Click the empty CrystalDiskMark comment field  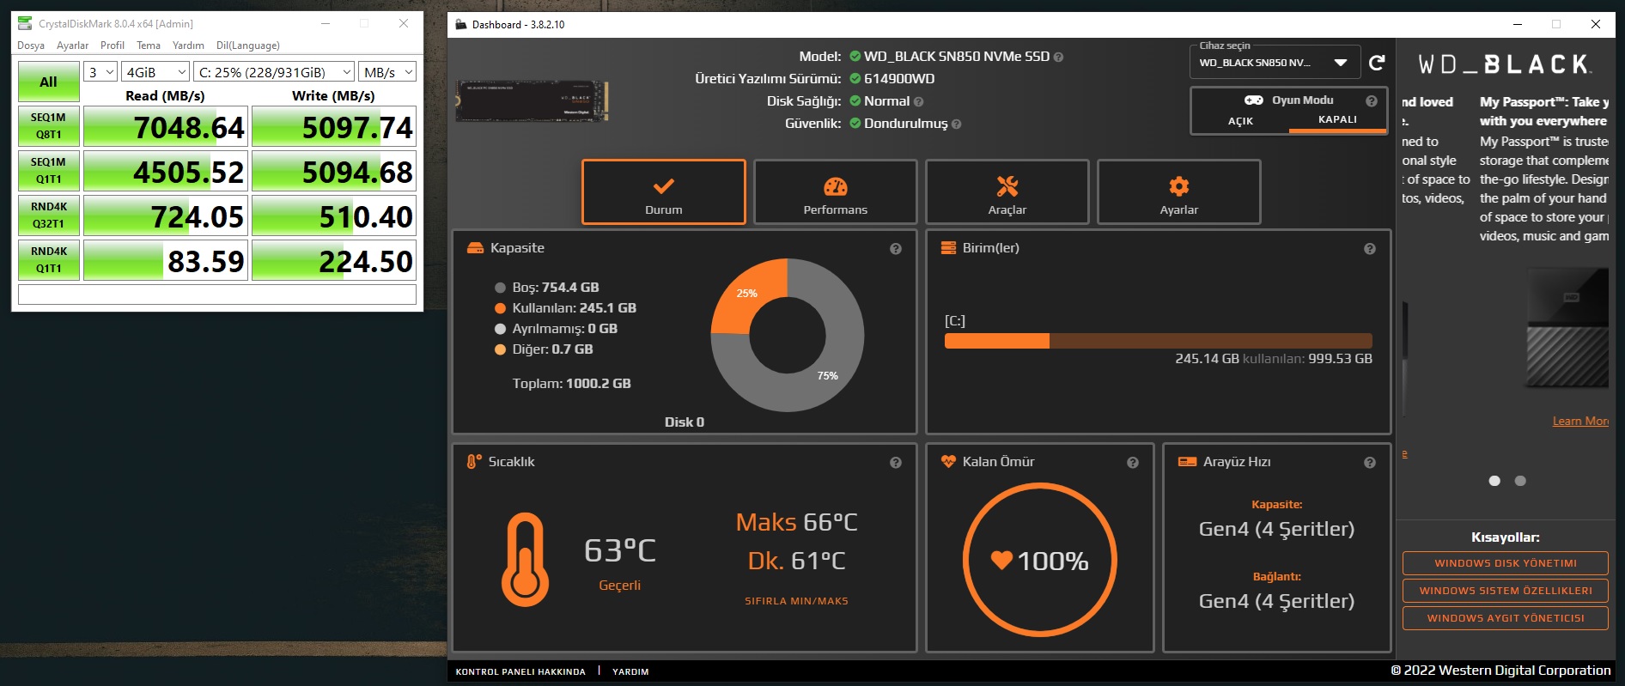(x=217, y=294)
